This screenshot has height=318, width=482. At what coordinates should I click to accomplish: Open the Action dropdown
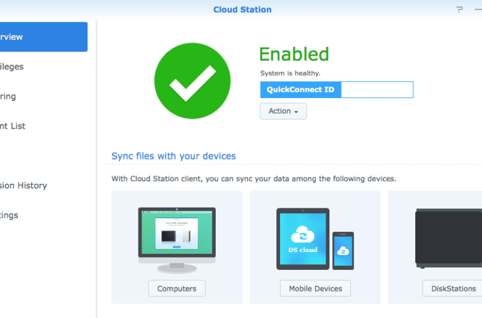pyautogui.click(x=283, y=111)
